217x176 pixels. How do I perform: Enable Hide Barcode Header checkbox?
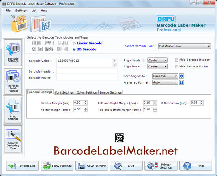coord(176,60)
